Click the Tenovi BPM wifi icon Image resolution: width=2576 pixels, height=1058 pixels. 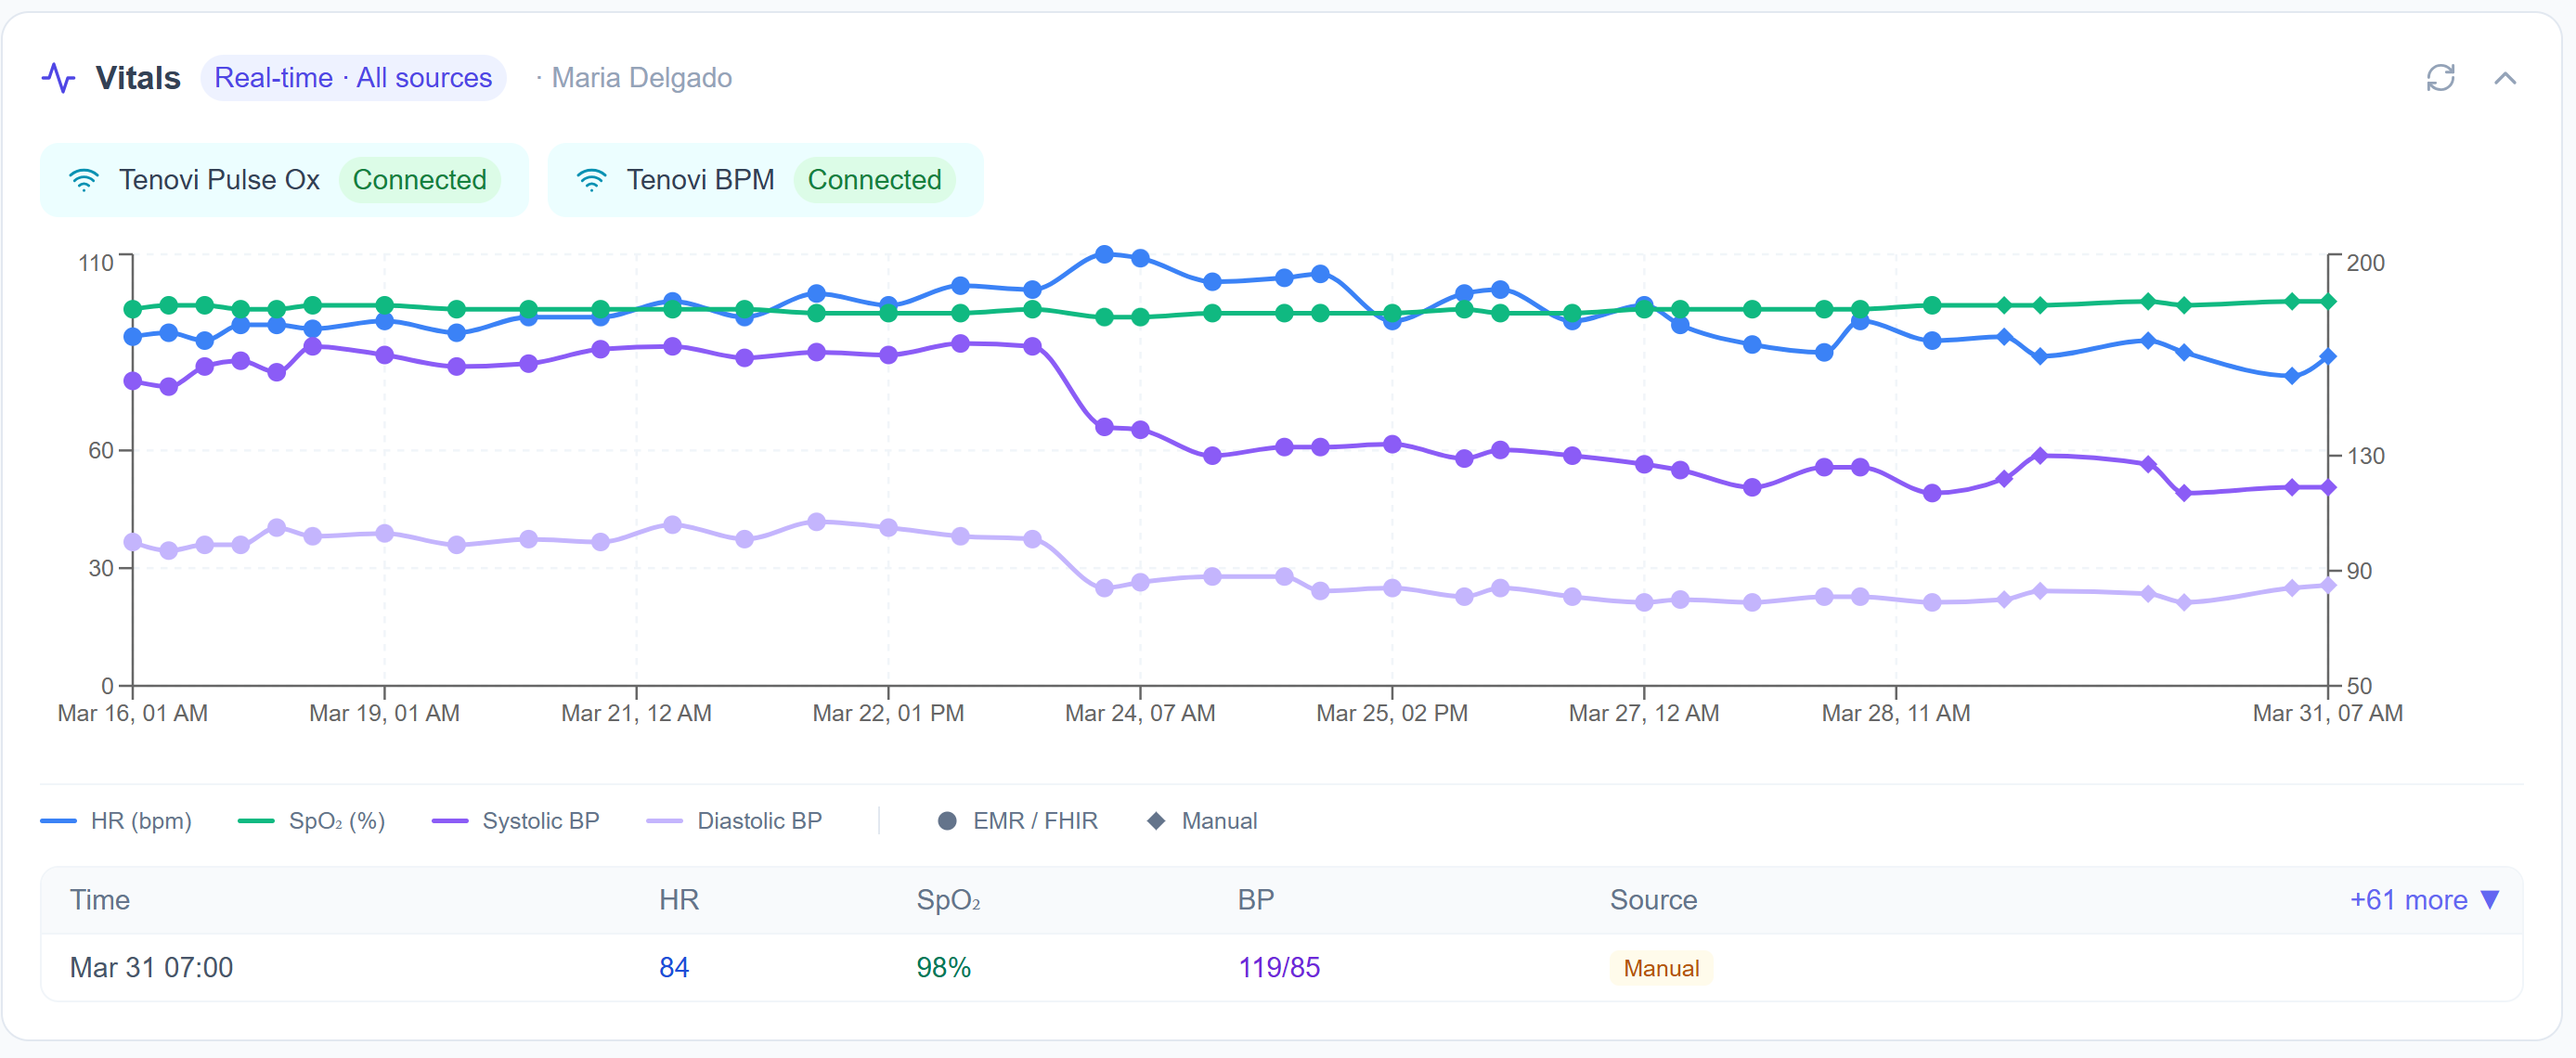tap(592, 180)
